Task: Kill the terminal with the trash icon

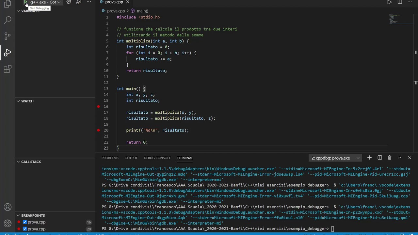Action: [x=389, y=158]
